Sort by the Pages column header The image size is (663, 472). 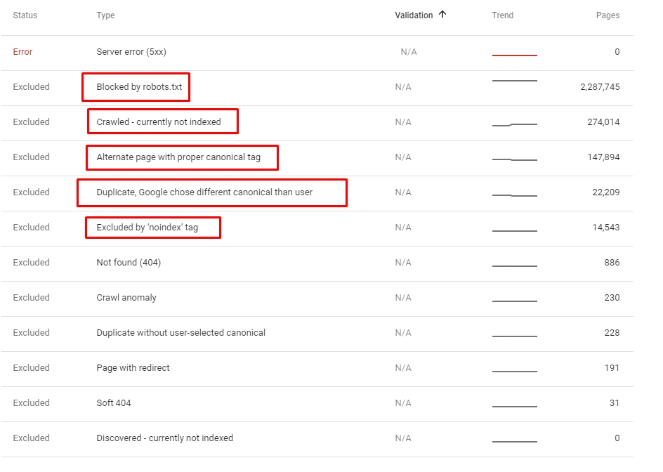608,15
